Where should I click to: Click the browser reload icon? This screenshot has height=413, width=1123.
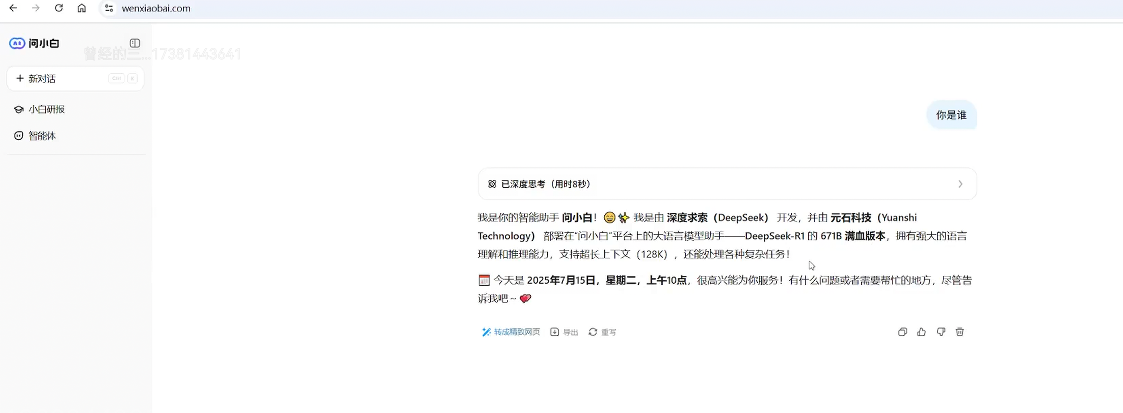tap(59, 8)
